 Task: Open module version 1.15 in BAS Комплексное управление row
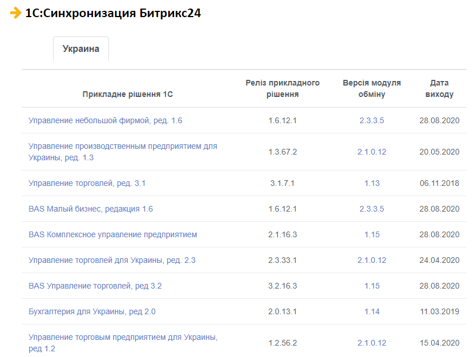click(371, 234)
